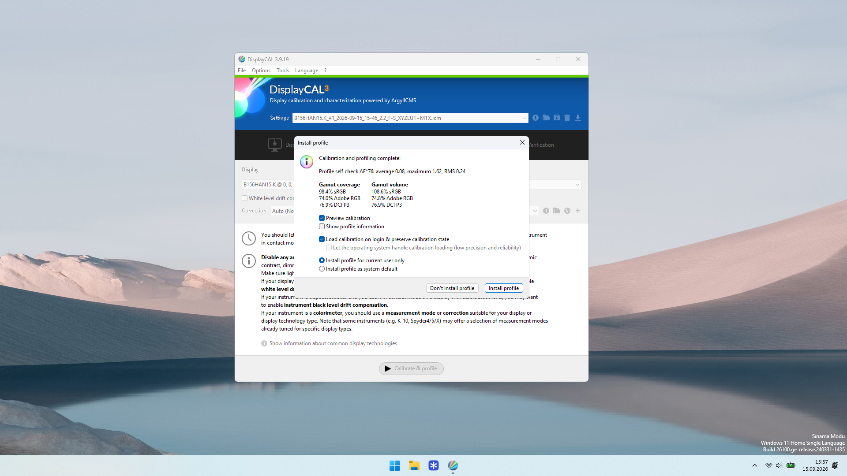This screenshot has height=476, width=847.
Task: Click the battery charging tray icon
Action: pyautogui.click(x=791, y=465)
